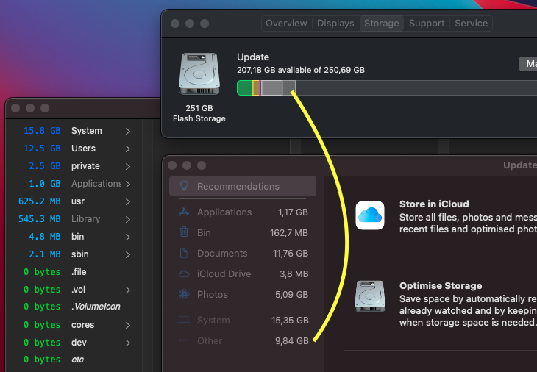Click the '2.5 GB' size for private

pyautogui.click(x=45, y=166)
